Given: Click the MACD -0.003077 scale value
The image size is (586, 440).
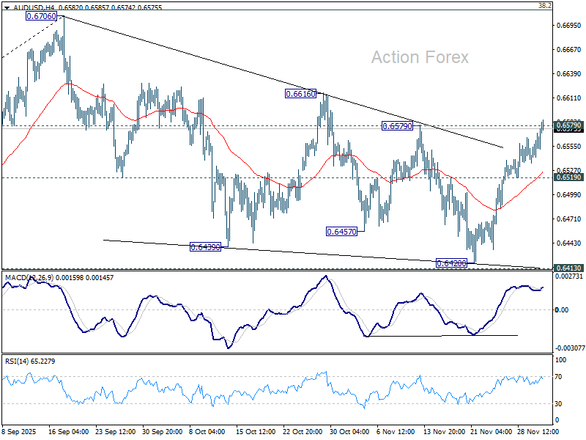Looking at the screenshot, I should [570, 348].
